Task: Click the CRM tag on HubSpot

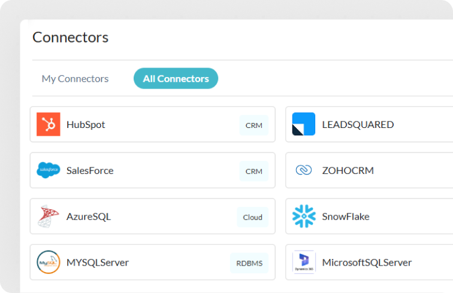Action: click(x=253, y=125)
